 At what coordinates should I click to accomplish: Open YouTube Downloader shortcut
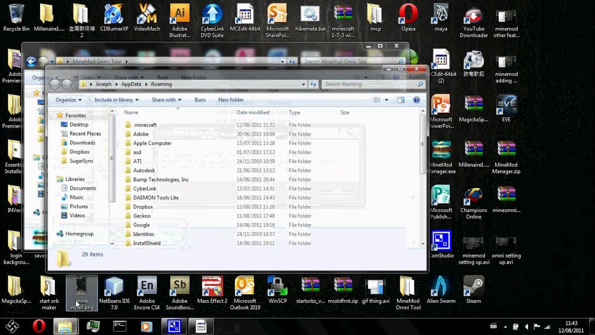(x=474, y=21)
